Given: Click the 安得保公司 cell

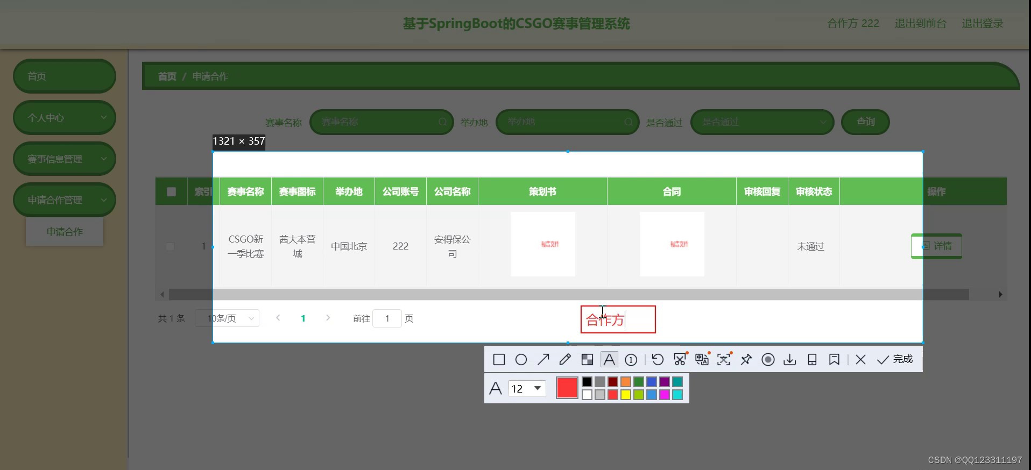Looking at the screenshot, I should click(452, 246).
